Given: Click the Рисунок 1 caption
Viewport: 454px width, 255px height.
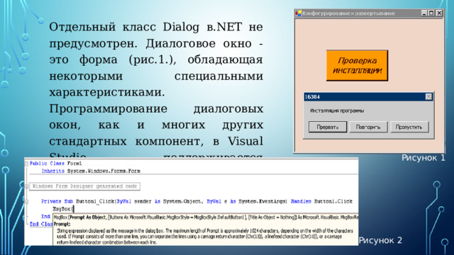Looking at the screenshot, I should [x=423, y=158].
